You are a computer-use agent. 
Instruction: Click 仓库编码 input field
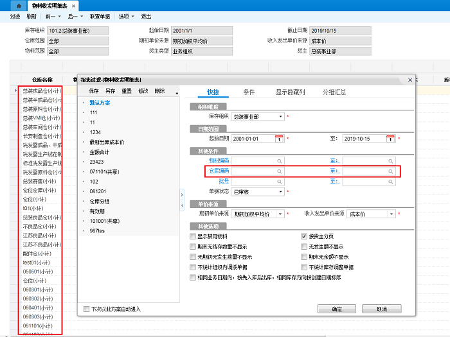[x=258, y=171]
